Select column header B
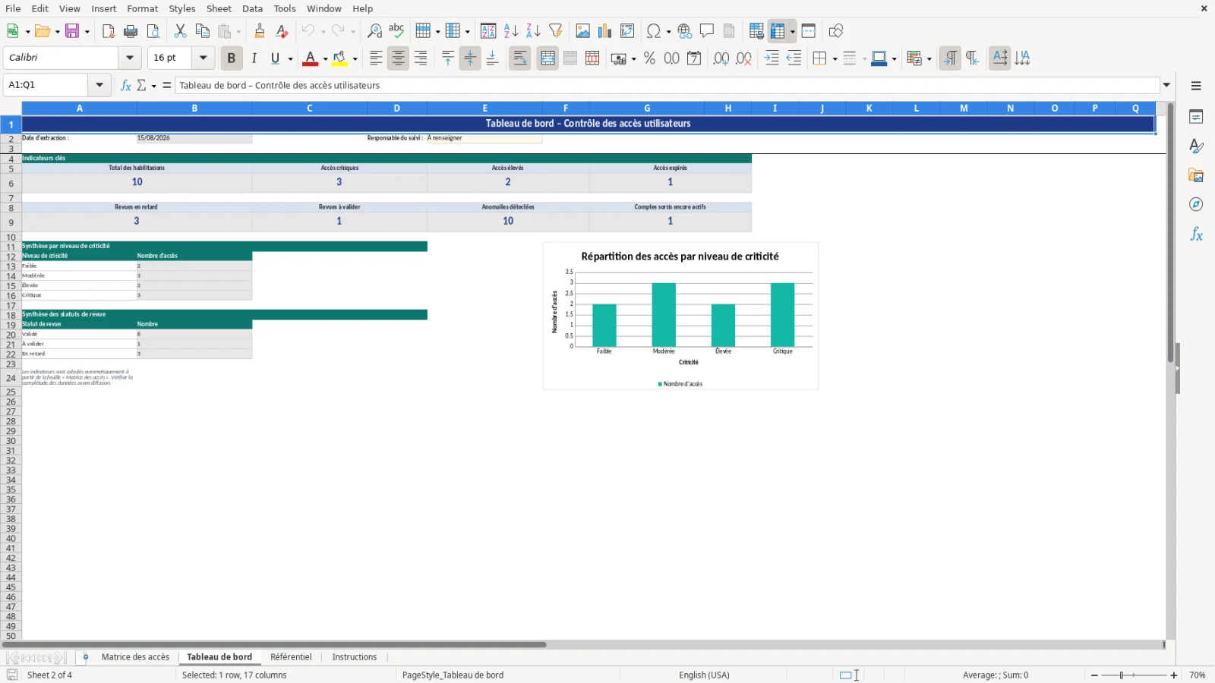Image resolution: width=1215 pixels, height=683 pixels. (194, 109)
